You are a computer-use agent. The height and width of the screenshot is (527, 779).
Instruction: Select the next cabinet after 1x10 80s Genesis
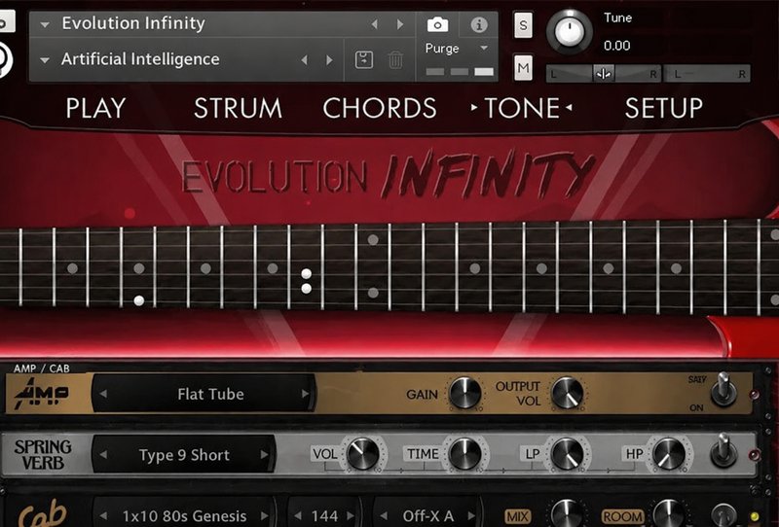(x=265, y=516)
